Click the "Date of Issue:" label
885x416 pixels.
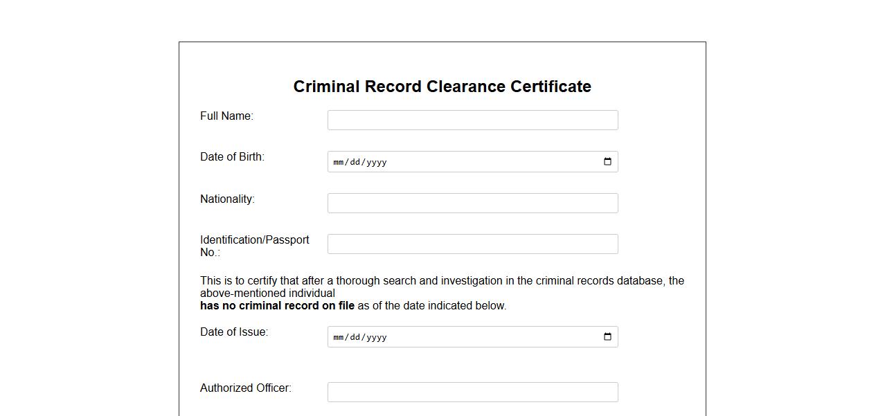pyautogui.click(x=233, y=332)
